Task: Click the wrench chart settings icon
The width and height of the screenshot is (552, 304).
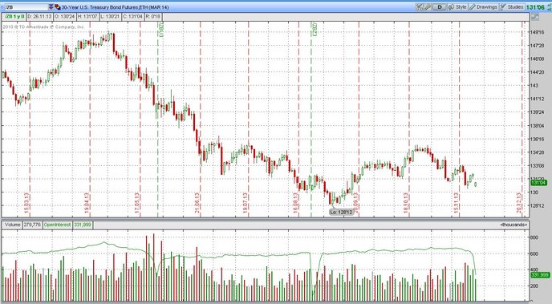Action: tap(428, 7)
